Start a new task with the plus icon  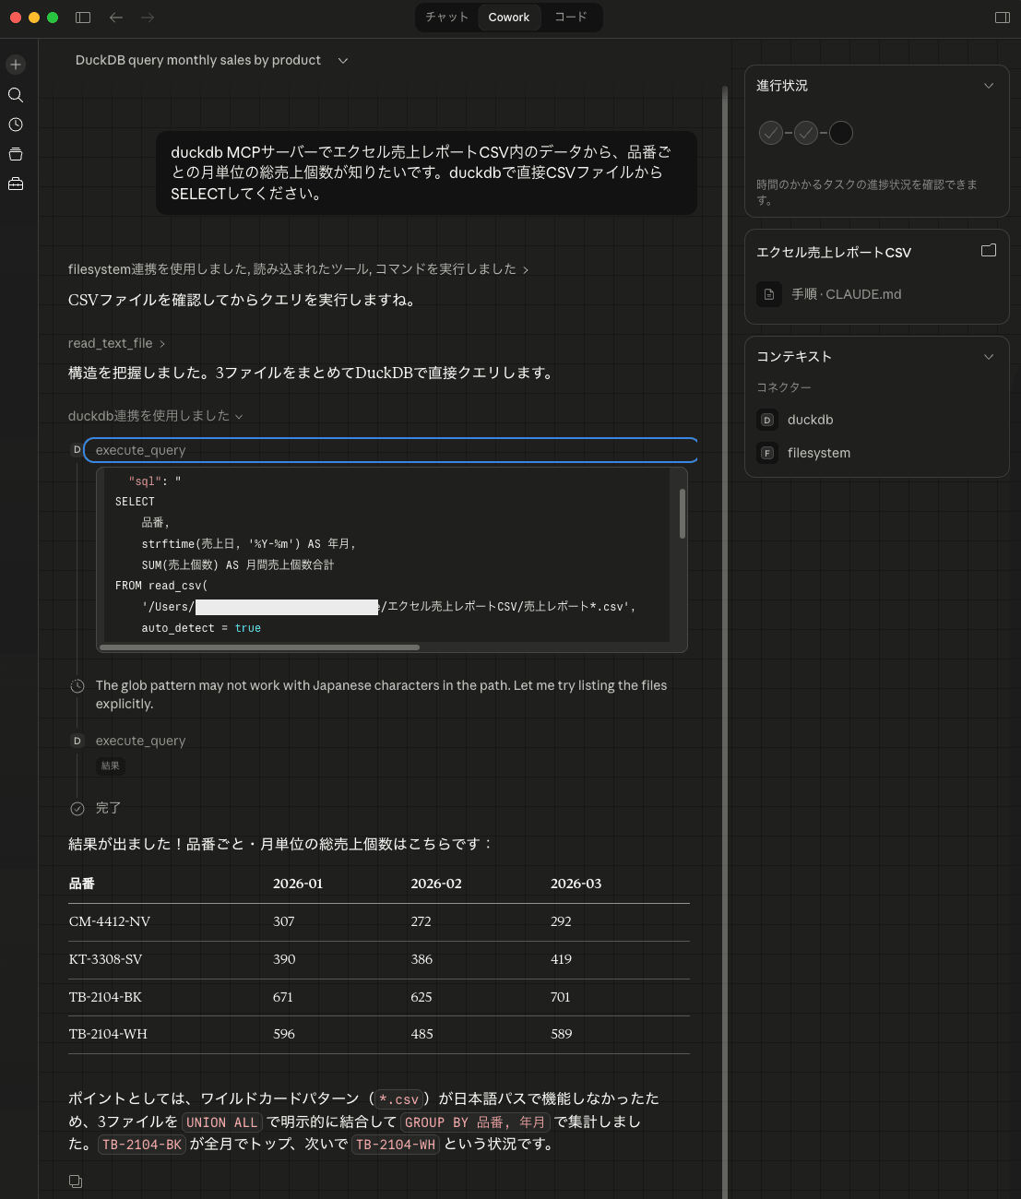tap(15, 65)
